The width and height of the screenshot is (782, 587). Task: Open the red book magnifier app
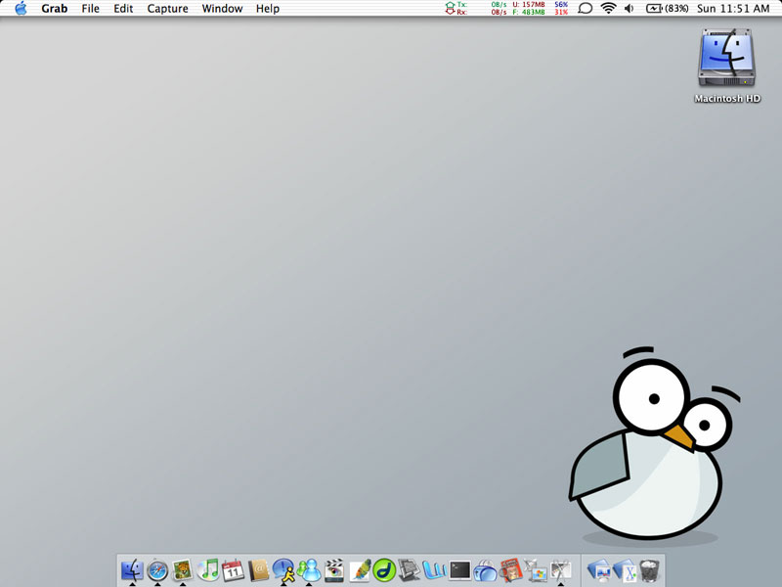coord(510,570)
